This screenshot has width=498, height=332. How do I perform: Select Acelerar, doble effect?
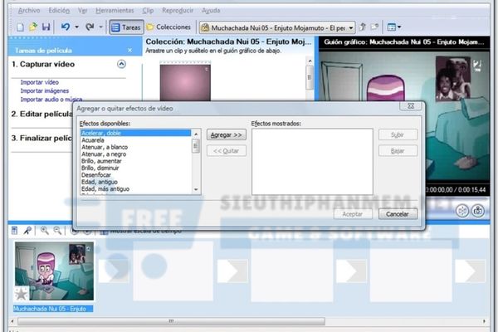pos(136,133)
